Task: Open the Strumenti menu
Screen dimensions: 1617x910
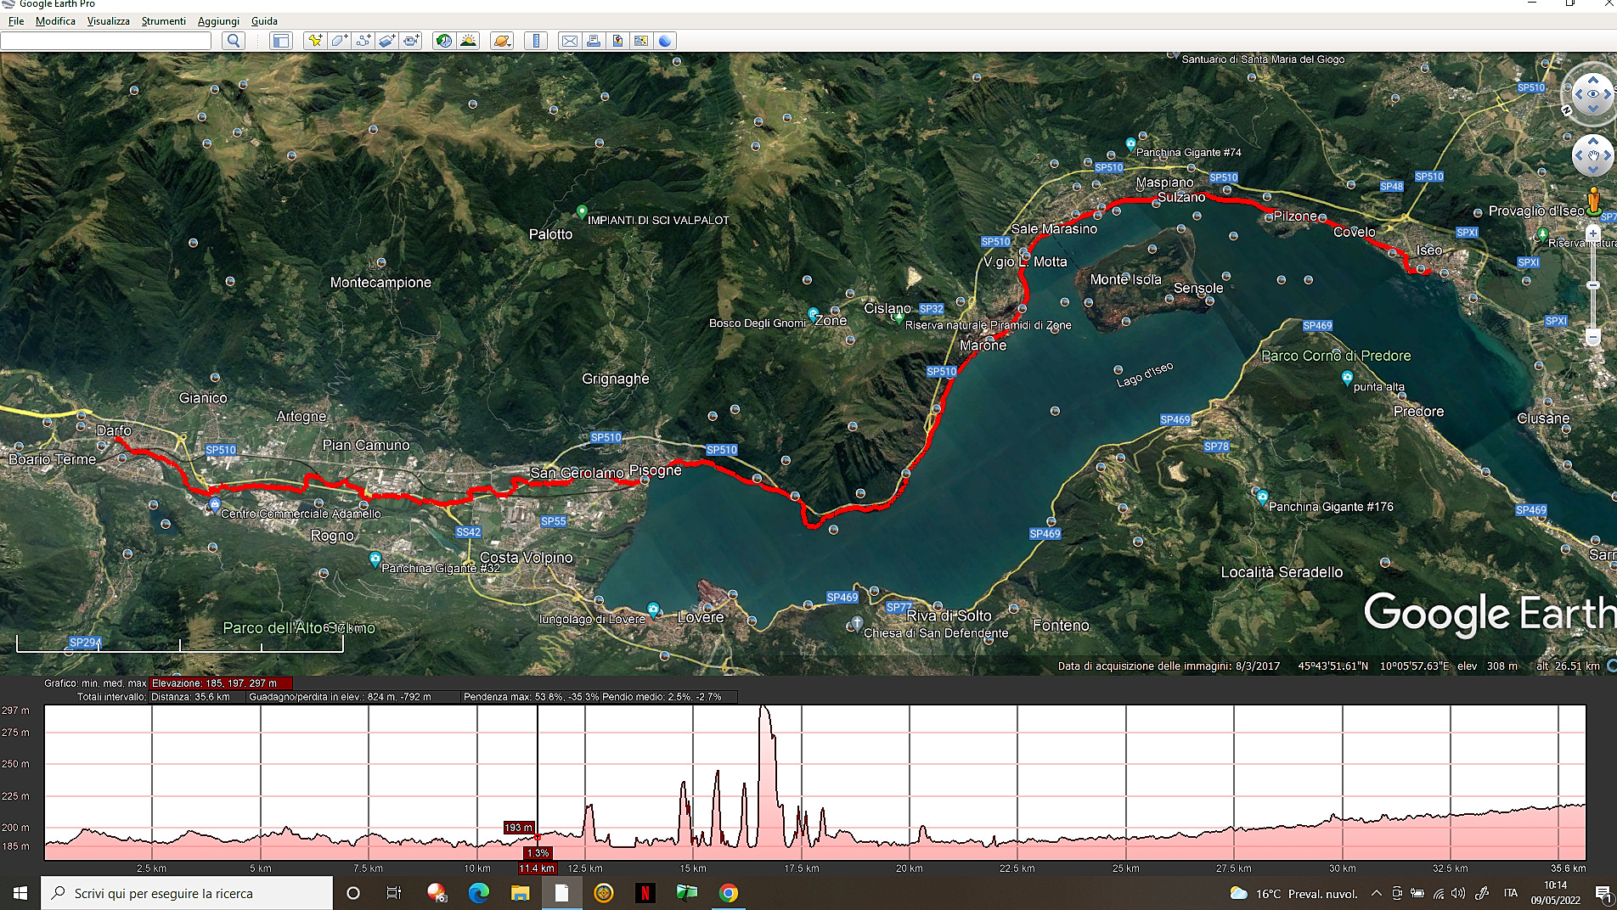Action: [163, 21]
